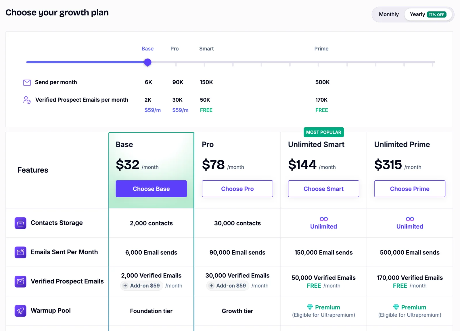The width and height of the screenshot is (460, 331).
Task: Click the Contacts Storage archive icon
Action: pyautogui.click(x=20, y=223)
